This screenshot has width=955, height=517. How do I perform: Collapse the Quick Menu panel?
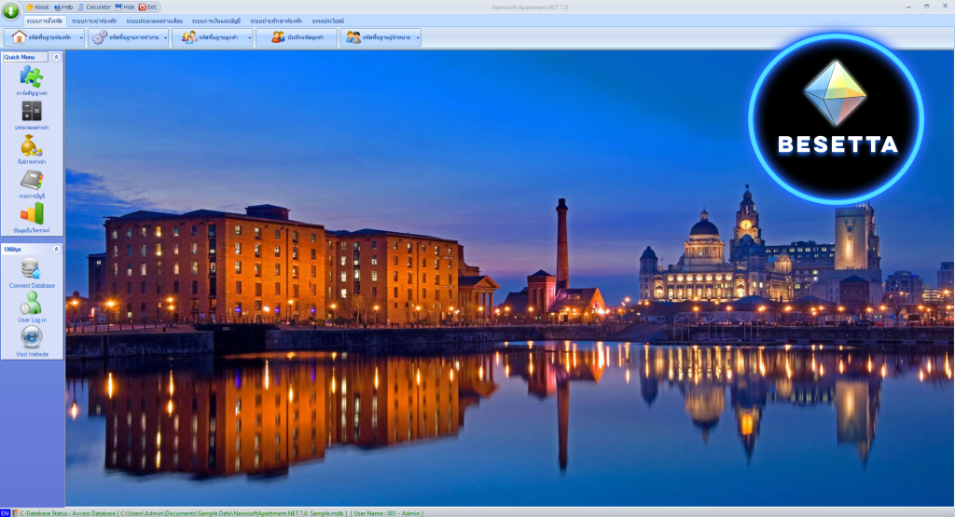(x=56, y=57)
